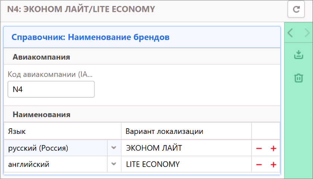Click the Наименования section header
Screen dimensions: 313x179
42,114
